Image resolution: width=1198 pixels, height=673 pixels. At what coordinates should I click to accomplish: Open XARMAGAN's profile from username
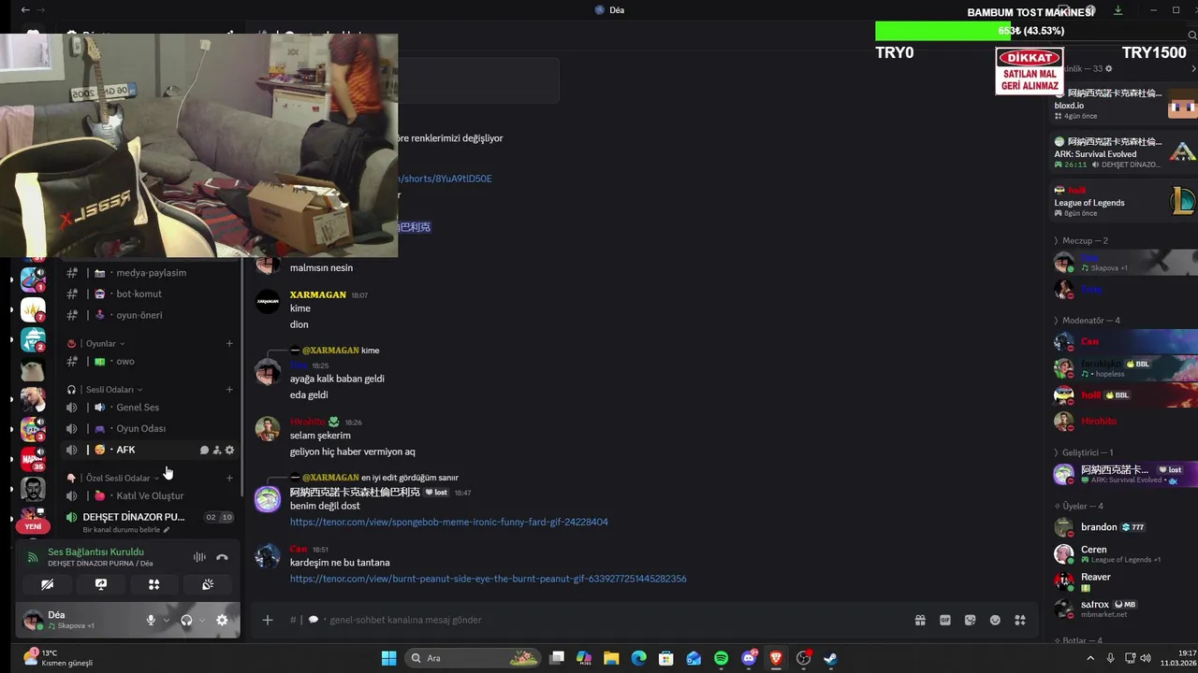[x=317, y=294]
